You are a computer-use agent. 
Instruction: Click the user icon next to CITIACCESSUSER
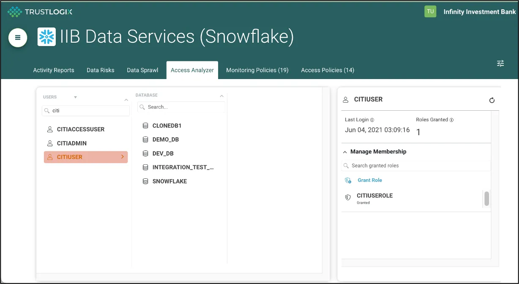tap(50, 129)
